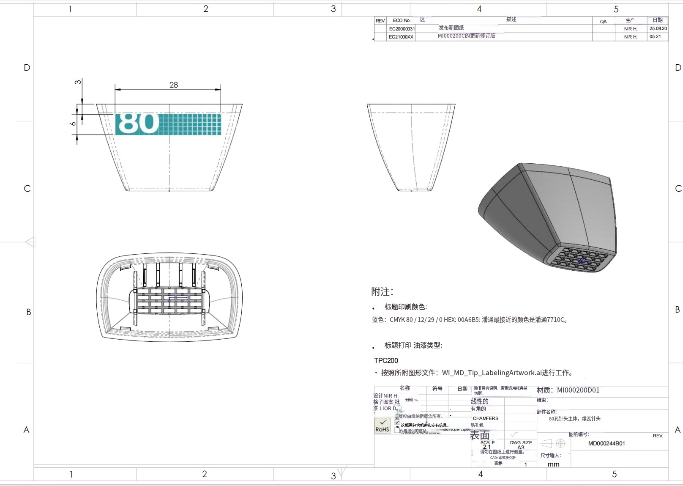Click the material field MI000200D01
Viewport: 683px width, 486px height.
coord(578,390)
